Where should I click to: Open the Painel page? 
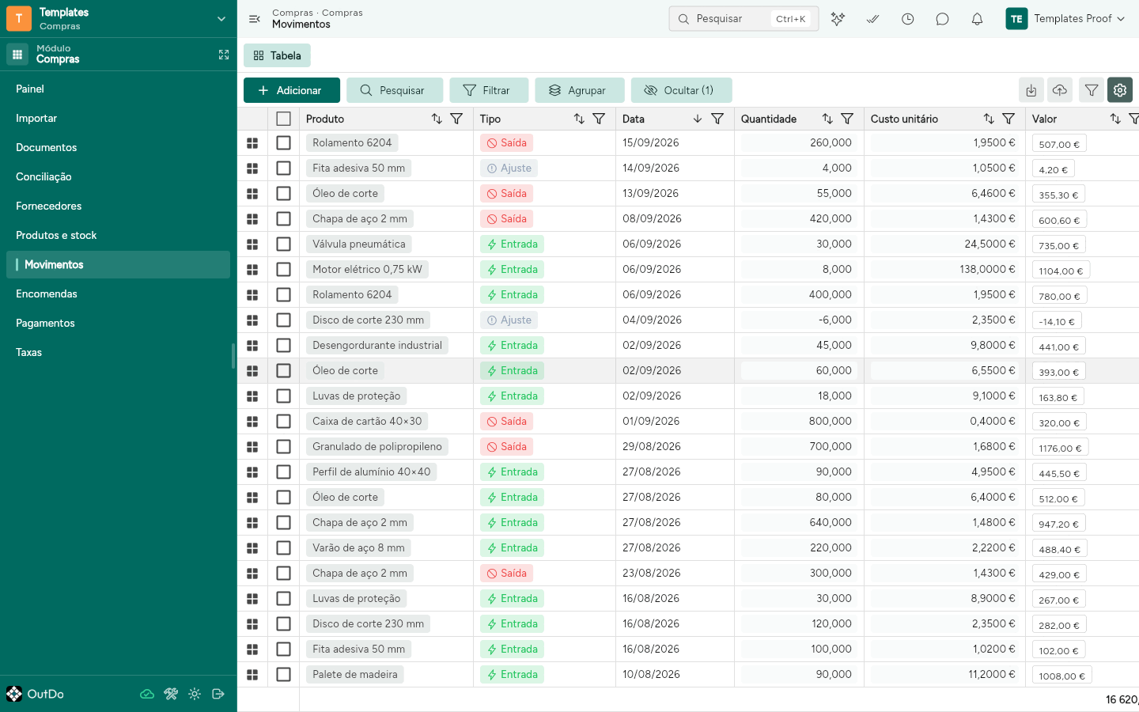pos(118,89)
